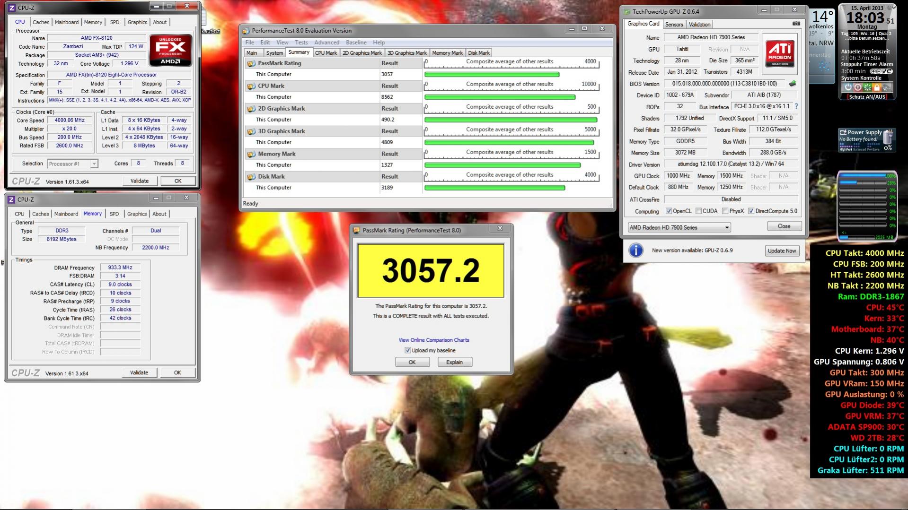Select the PwrSave power plan
Viewport: 908px width, 510px height.
pos(873,149)
